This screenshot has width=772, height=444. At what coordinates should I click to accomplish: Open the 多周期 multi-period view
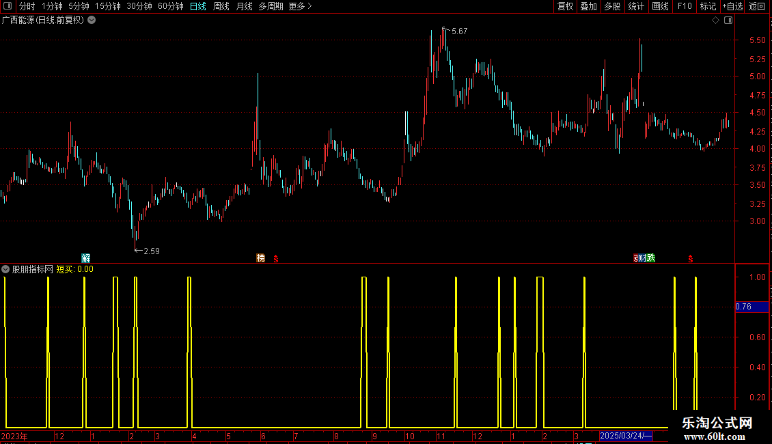271,6
